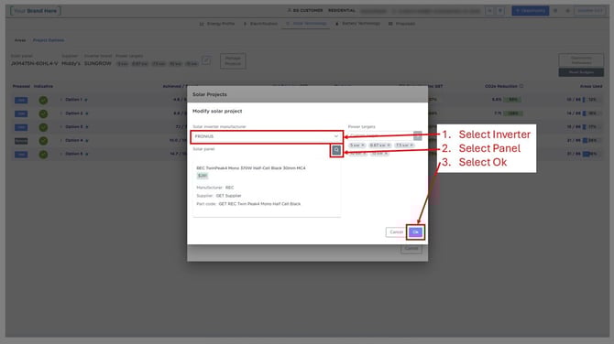Remove the 6.67 kW power target chip
This screenshot has width=614, height=344.
(x=389, y=145)
